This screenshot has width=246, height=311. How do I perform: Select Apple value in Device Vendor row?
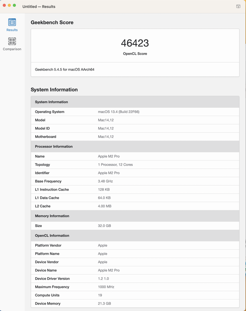(x=103, y=262)
